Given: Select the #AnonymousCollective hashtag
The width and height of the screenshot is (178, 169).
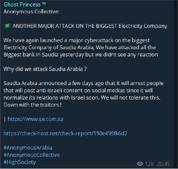Looking at the screenshot, I should 32,155.
